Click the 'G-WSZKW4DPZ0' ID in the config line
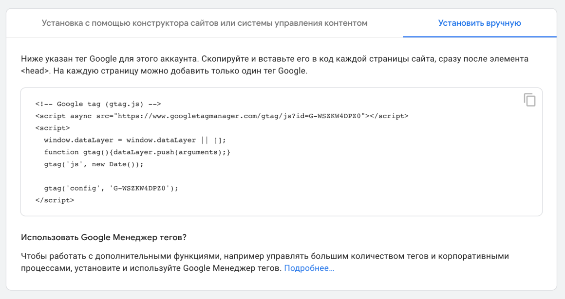Viewport: 565px width, 299px height. pos(142,188)
